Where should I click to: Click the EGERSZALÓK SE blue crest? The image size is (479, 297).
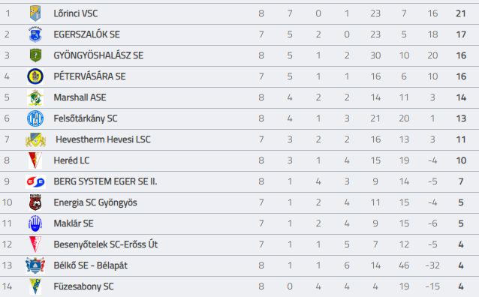(35, 34)
